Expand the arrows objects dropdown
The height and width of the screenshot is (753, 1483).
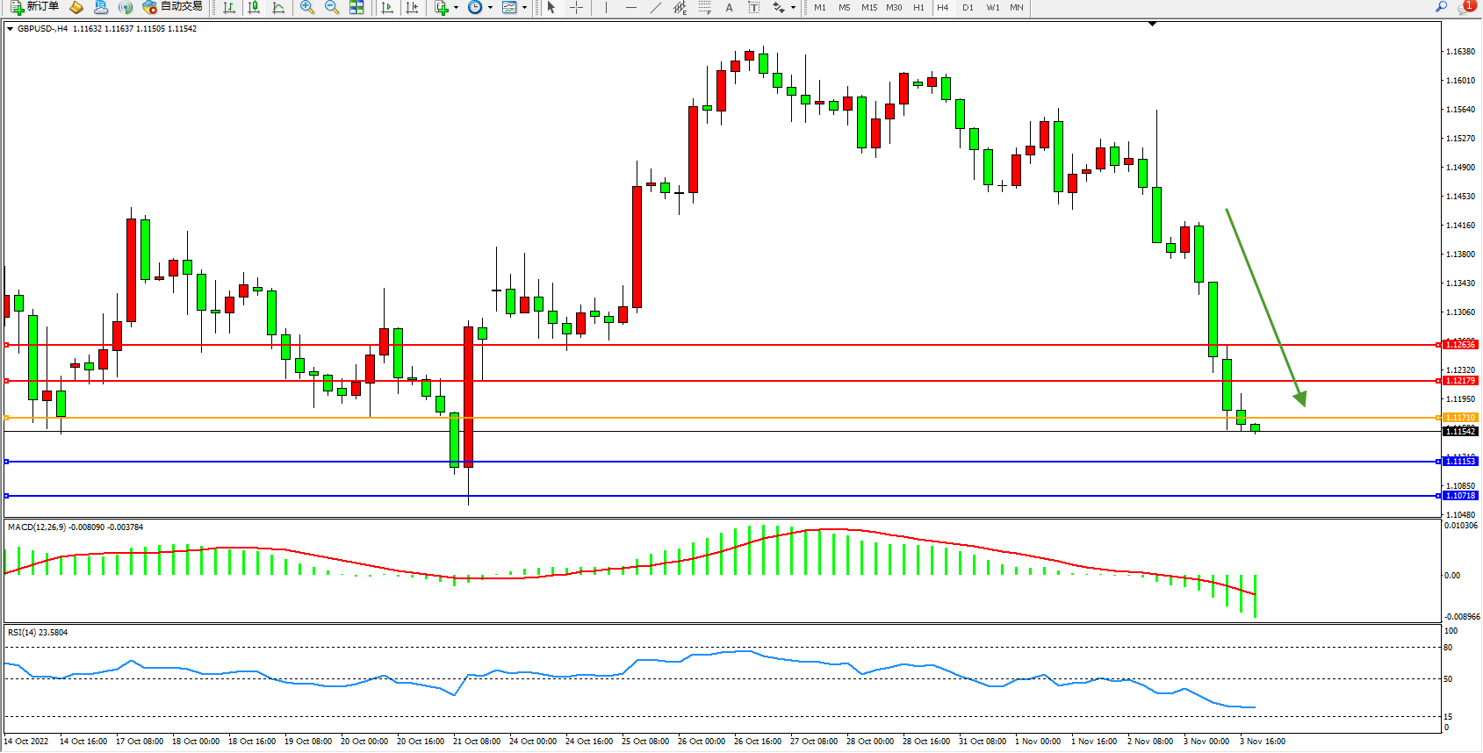(793, 7)
